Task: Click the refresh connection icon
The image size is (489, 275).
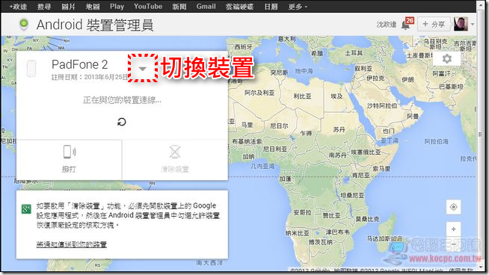Action: tap(122, 122)
